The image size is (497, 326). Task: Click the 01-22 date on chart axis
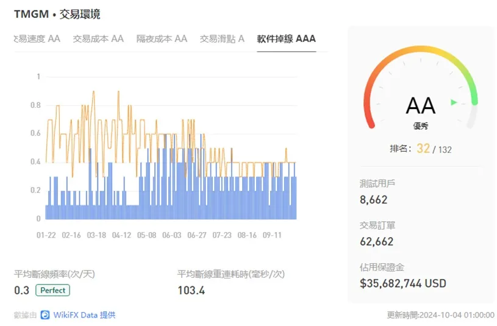point(46,235)
